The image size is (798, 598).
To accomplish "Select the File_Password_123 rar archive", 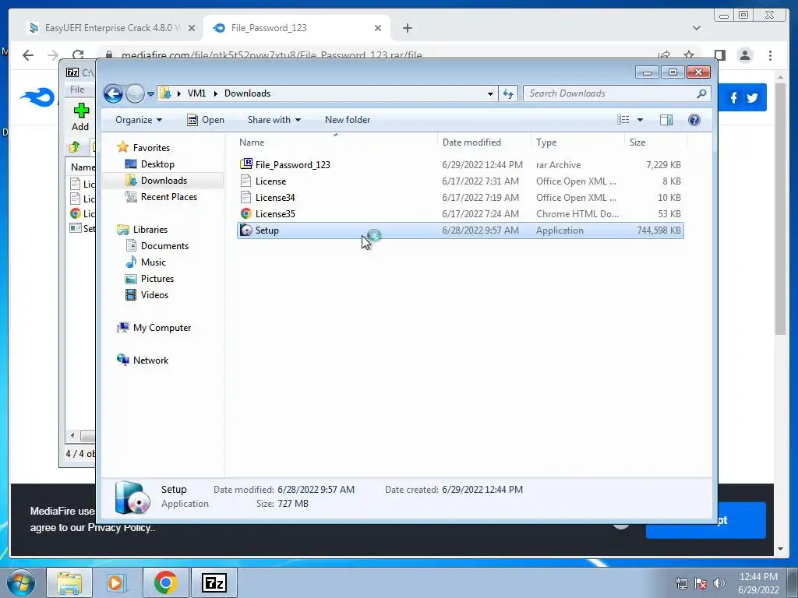I will (460, 165).
